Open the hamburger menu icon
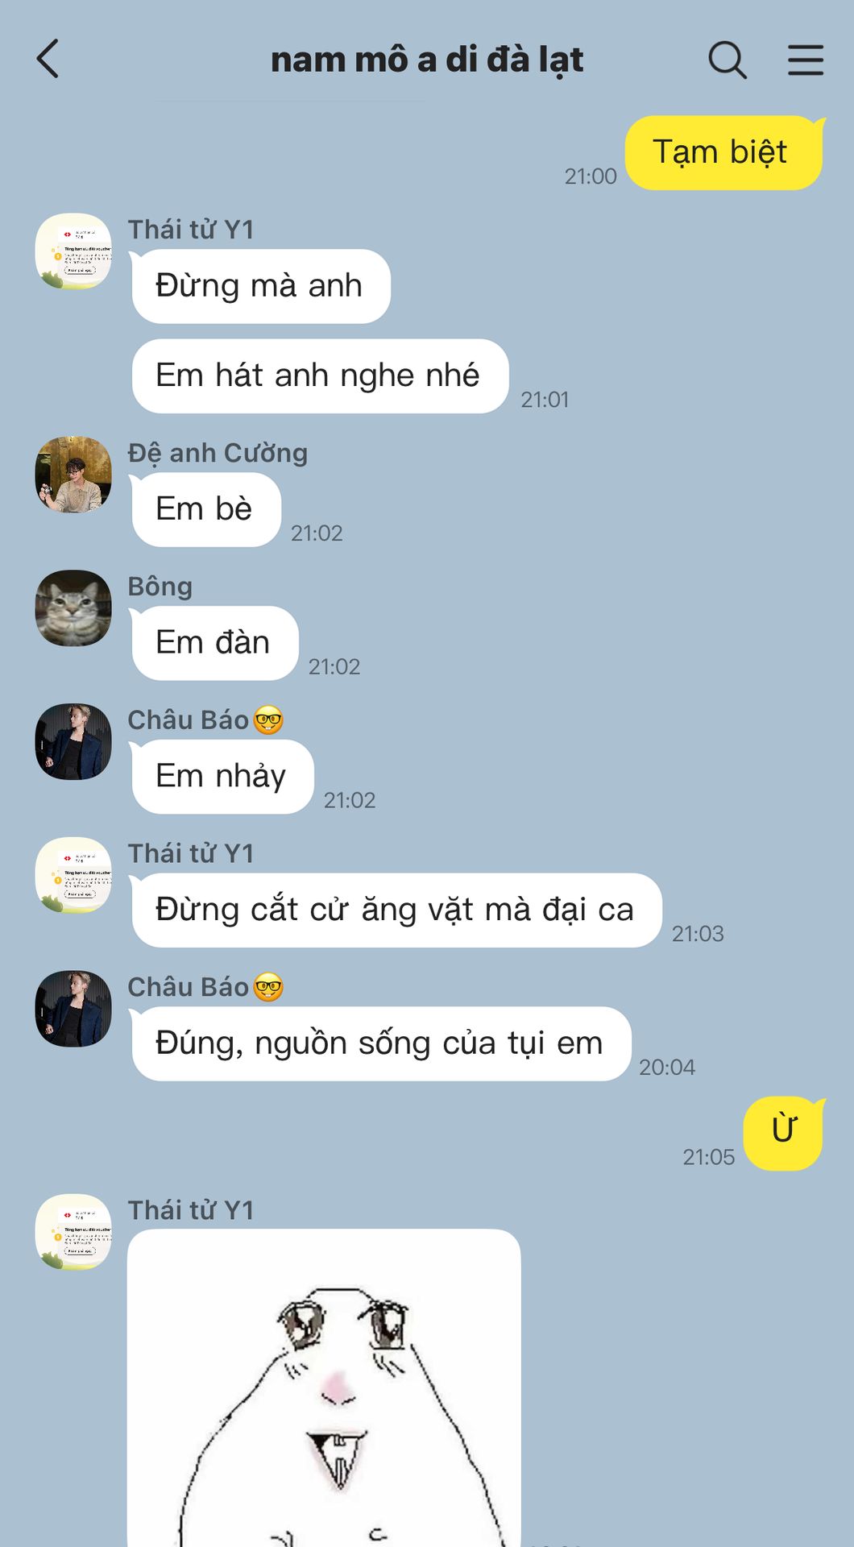854x1547 pixels. pyautogui.click(x=806, y=60)
